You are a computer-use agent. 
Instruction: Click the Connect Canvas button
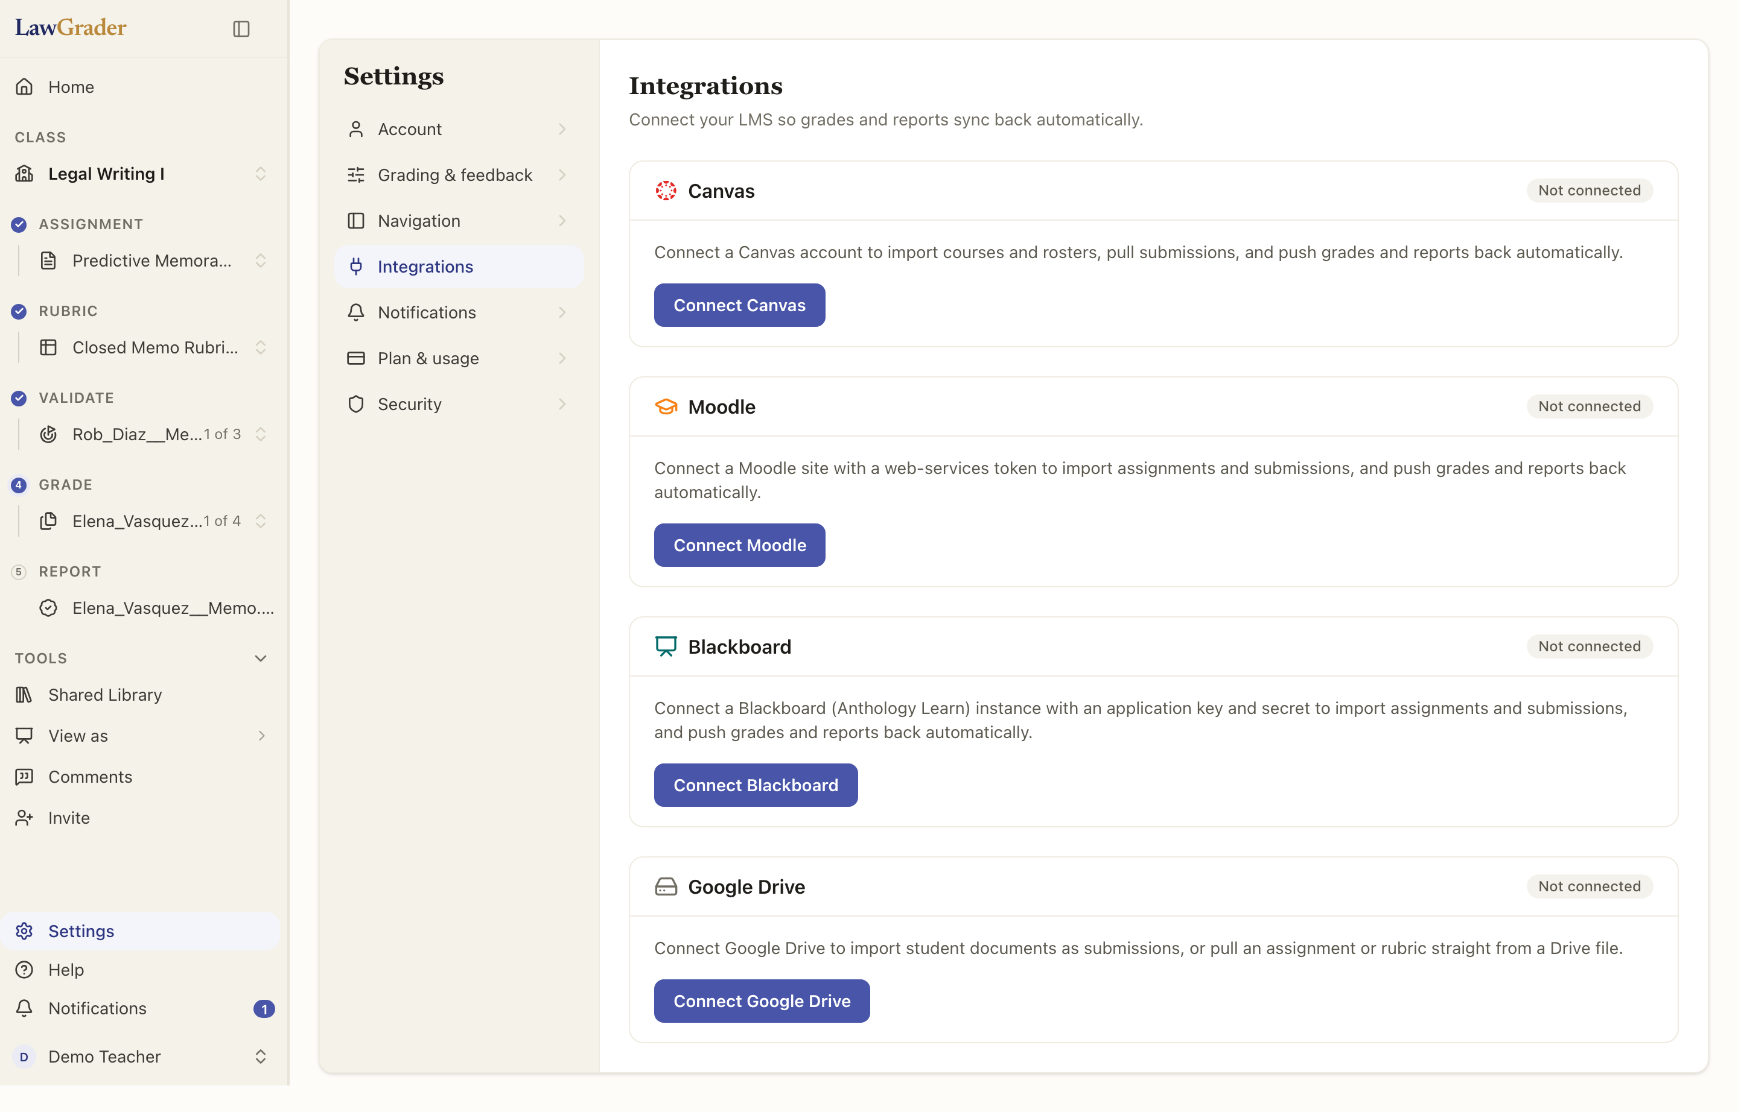[x=739, y=305]
